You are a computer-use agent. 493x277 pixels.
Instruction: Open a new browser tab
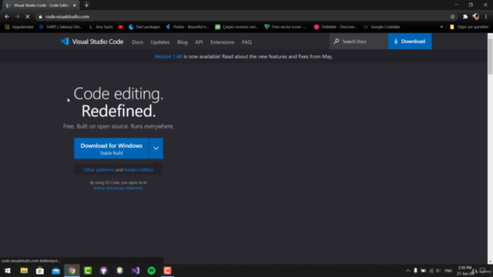(86, 5)
